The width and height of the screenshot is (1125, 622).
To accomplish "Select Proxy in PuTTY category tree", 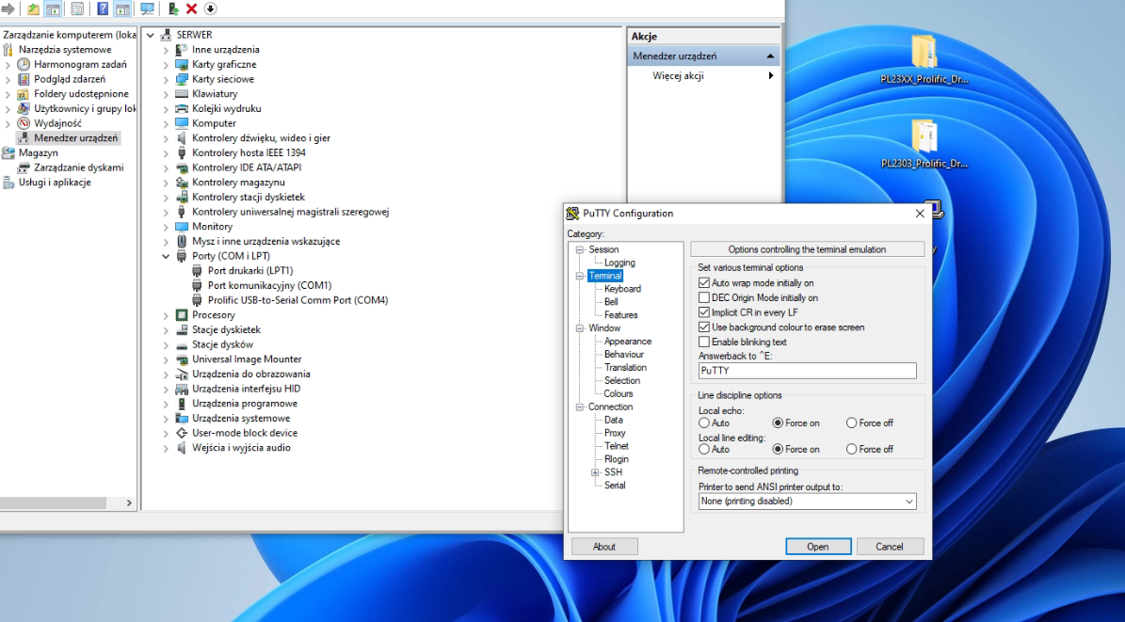I will [x=615, y=433].
